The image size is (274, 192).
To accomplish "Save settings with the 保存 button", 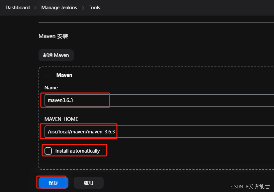I will 53,183.
